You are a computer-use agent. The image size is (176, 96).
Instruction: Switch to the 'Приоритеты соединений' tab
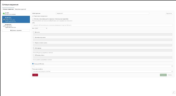(20, 9)
